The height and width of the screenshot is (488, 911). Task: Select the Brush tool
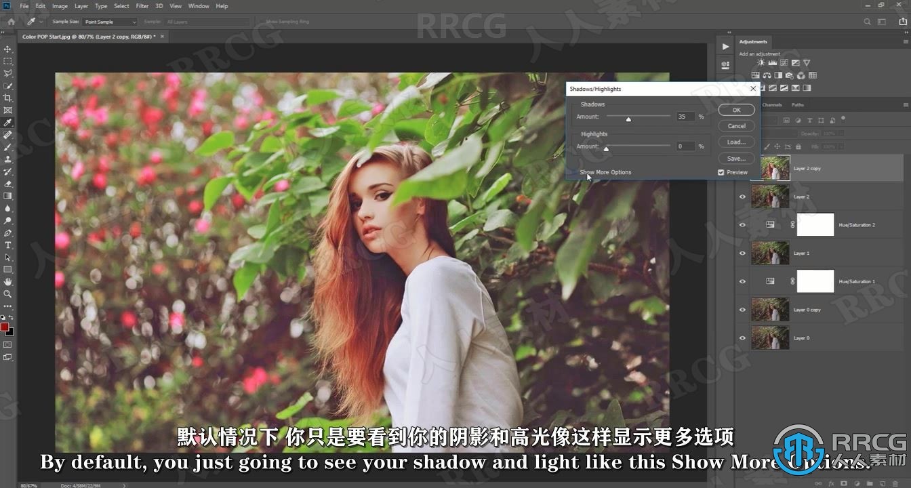point(8,146)
